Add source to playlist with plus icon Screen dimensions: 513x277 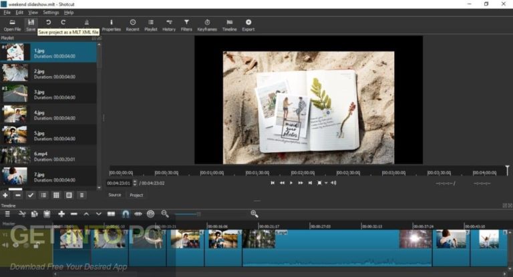pyautogui.click(x=5, y=196)
